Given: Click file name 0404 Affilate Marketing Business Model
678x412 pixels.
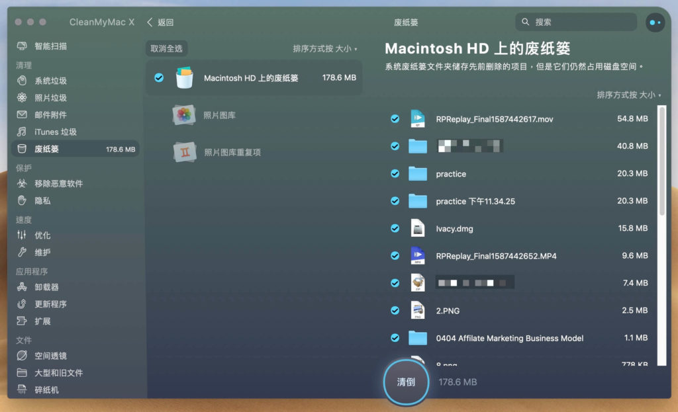Looking at the screenshot, I should [509, 338].
